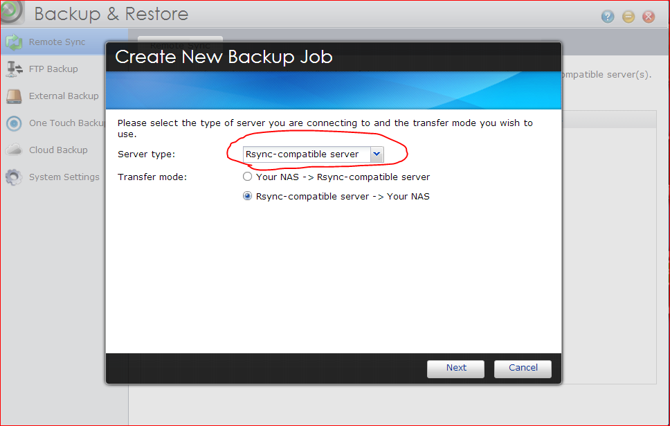Click the One Touch Backup icon

click(x=14, y=123)
